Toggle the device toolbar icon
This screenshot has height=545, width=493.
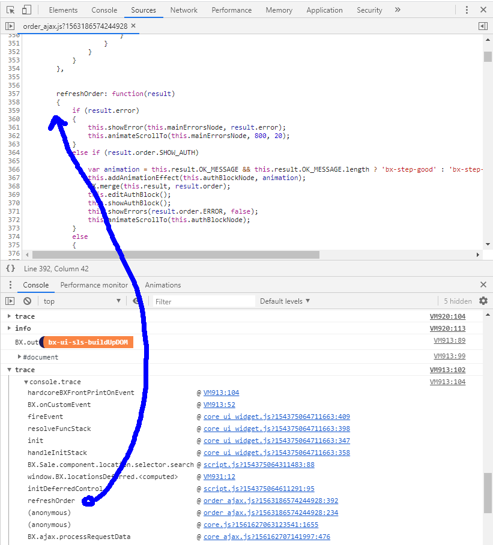26,10
